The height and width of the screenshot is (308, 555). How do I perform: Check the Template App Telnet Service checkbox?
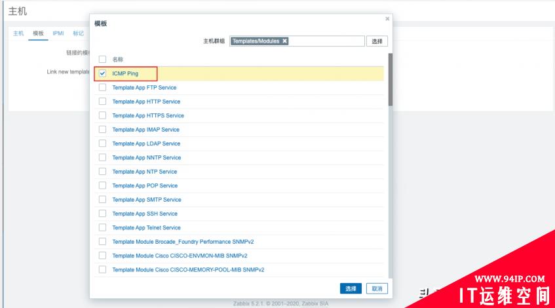(102, 227)
